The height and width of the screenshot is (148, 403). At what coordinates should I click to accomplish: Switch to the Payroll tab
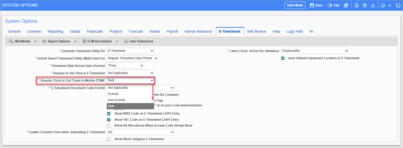(x=172, y=31)
